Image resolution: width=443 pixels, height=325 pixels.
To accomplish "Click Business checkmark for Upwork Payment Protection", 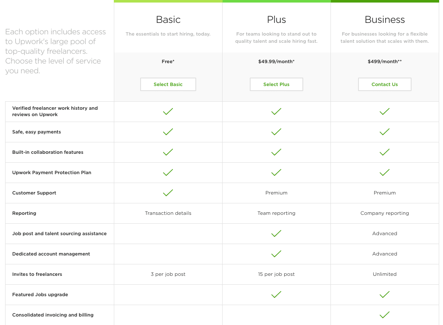I will (x=384, y=172).
